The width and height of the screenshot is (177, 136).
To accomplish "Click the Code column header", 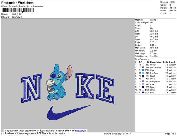I will [165, 62].
